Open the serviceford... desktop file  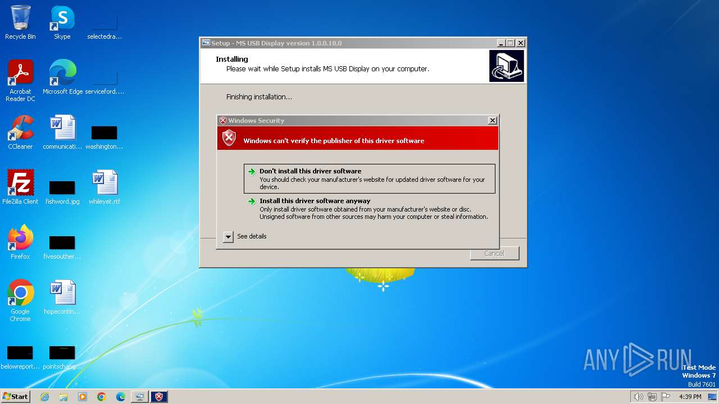click(104, 82)
